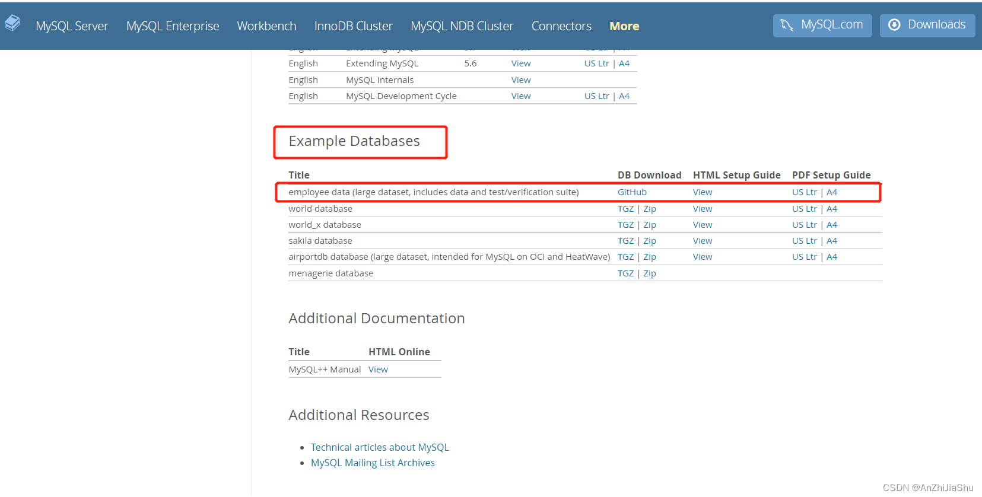
Task: Open the Workbench menu item
Action: tap(266, 26)
